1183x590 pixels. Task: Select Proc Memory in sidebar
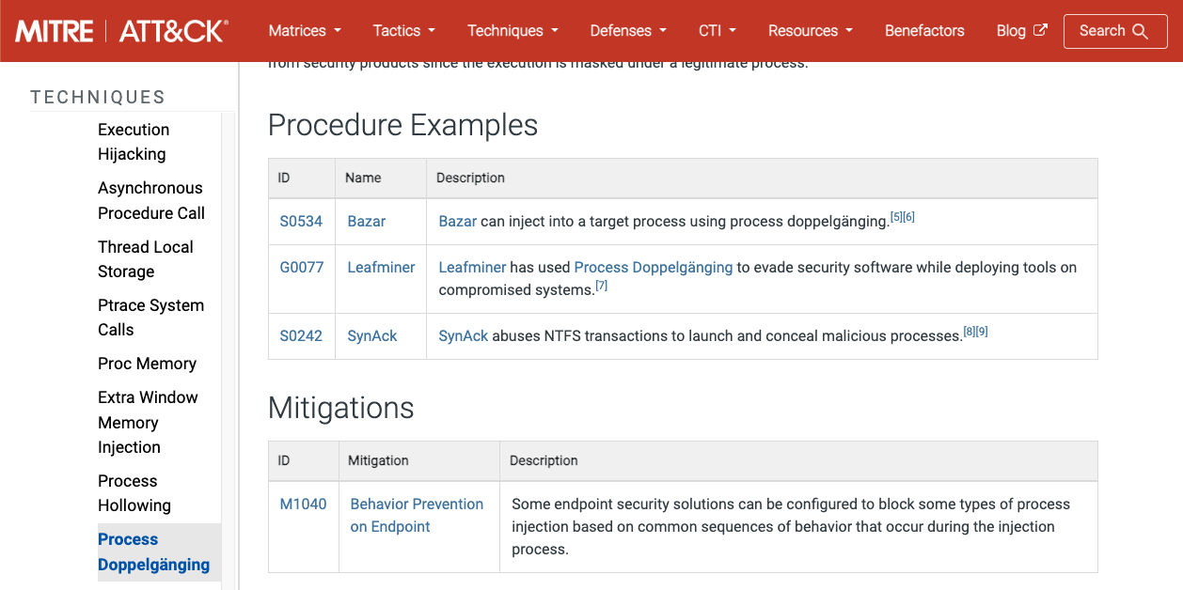pos(147,364)
